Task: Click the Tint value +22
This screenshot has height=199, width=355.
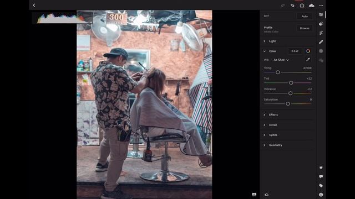Action: (309, 78)
